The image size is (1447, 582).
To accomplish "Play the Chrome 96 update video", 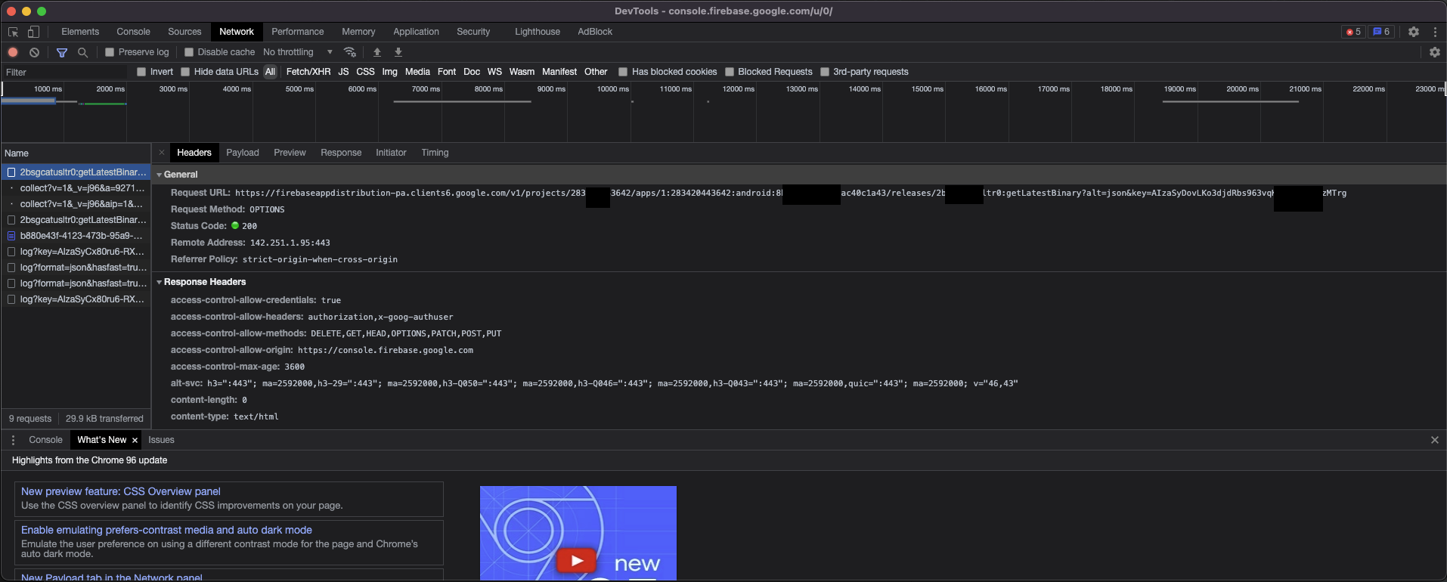I will click(577, 561).
